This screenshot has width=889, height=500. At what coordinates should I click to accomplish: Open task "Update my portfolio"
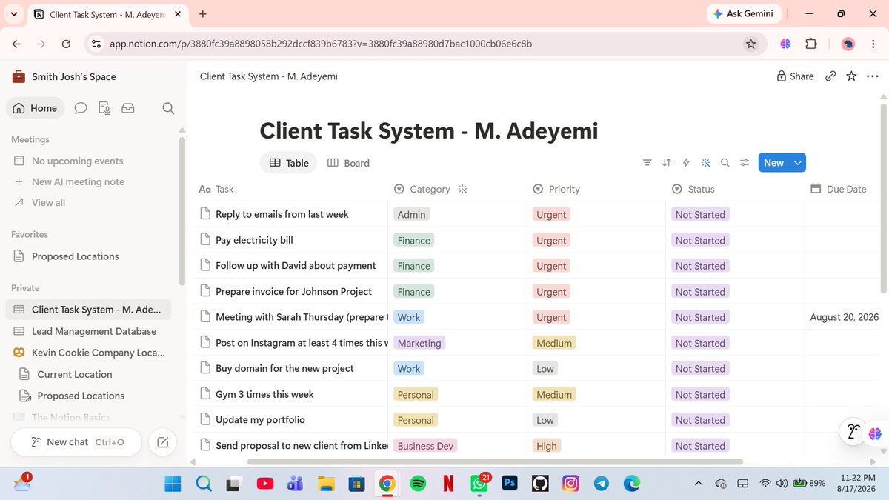click(x=260, y=420)
